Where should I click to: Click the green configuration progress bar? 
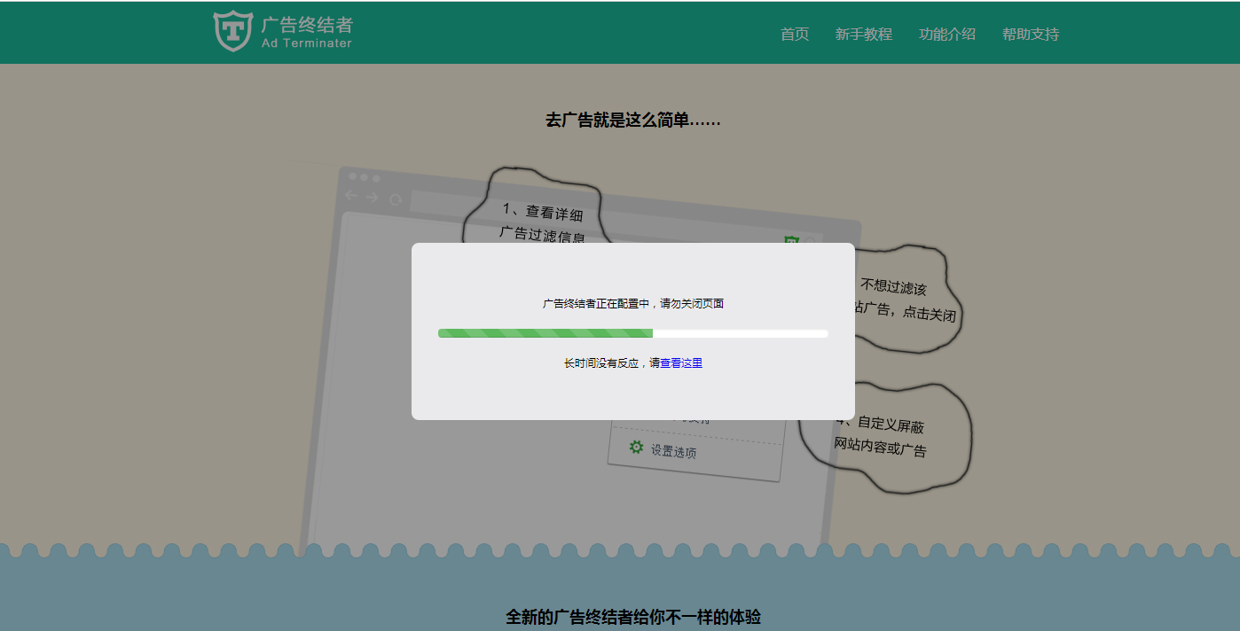point(545,332)
